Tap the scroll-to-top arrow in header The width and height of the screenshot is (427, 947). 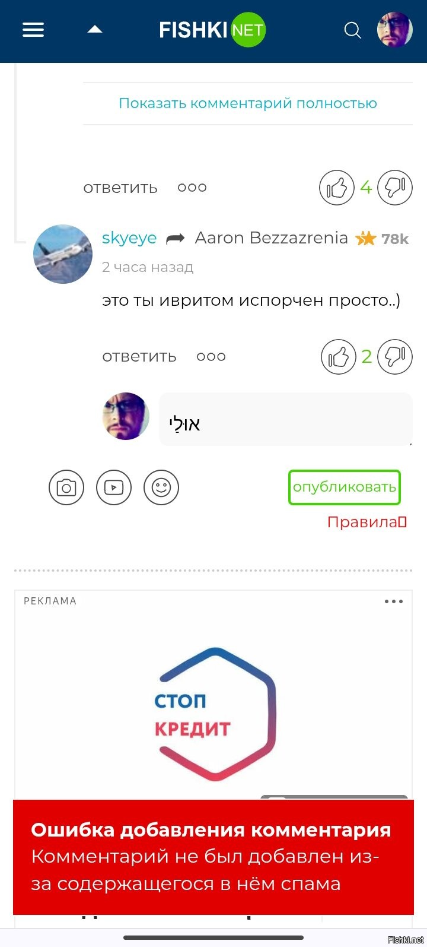pyautogui.click(x=95, y=30)
